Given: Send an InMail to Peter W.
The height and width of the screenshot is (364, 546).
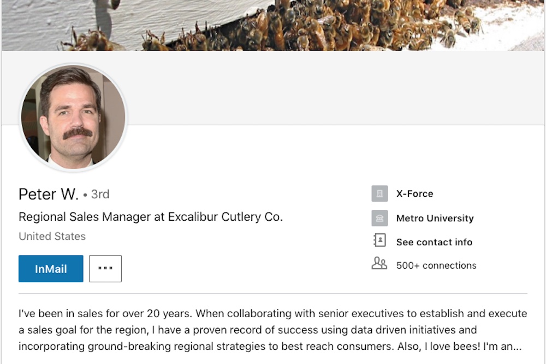Looking at the screenshot, I should point(51,269).
